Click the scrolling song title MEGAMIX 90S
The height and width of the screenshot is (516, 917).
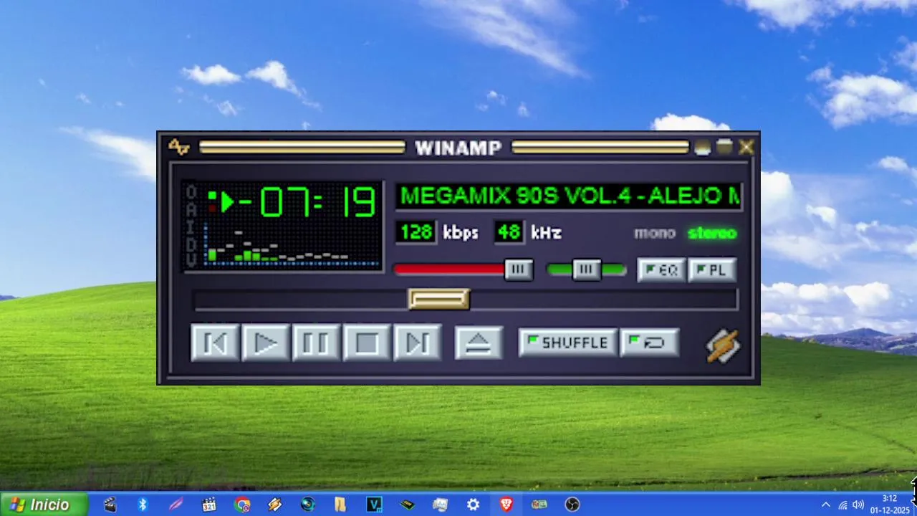pyautogui.click(x=569, y=196)
